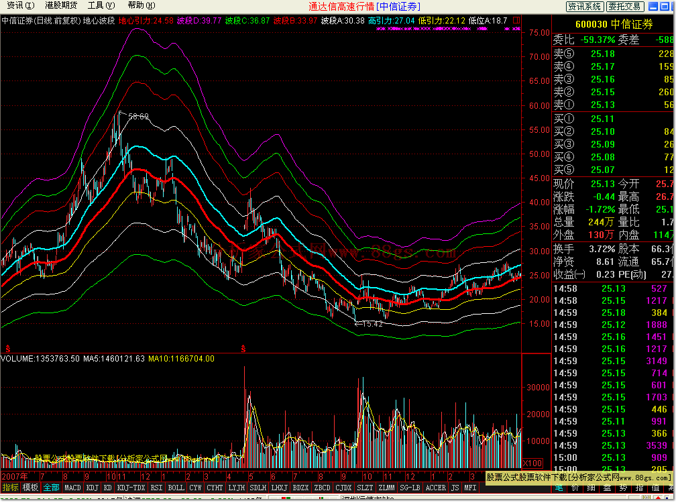678x503 pixels.
Task: Open the 港股期货 menu
Action: (61, 5)
